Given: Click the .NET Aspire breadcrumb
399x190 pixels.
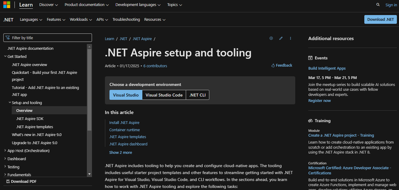Looking at the screenshot, I should (x=142, y=39).
